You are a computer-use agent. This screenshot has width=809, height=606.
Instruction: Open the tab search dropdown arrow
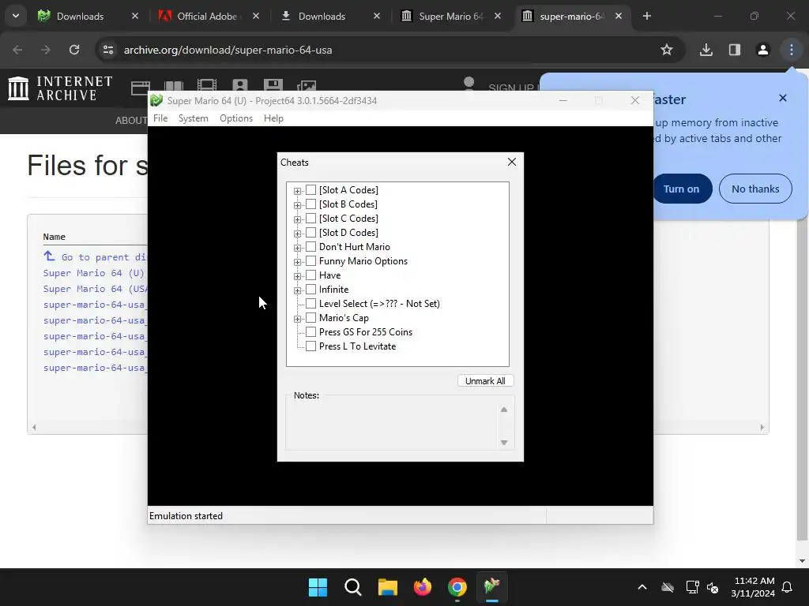pos(16,16)
